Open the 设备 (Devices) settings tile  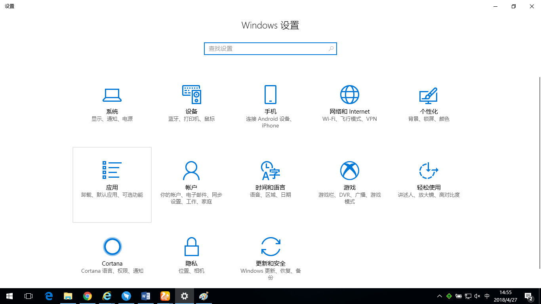[191, 109]
